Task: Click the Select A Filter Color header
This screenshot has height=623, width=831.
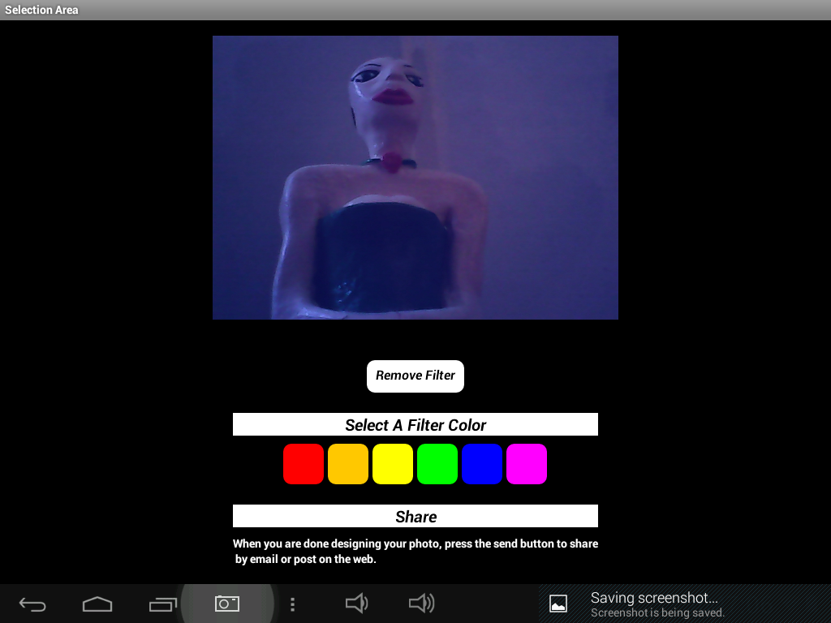Action: click(415, 425)
